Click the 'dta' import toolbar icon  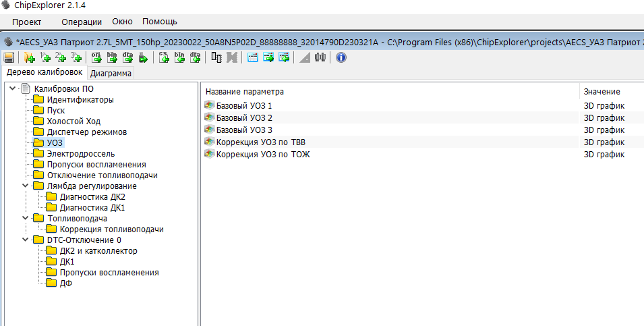195,57
